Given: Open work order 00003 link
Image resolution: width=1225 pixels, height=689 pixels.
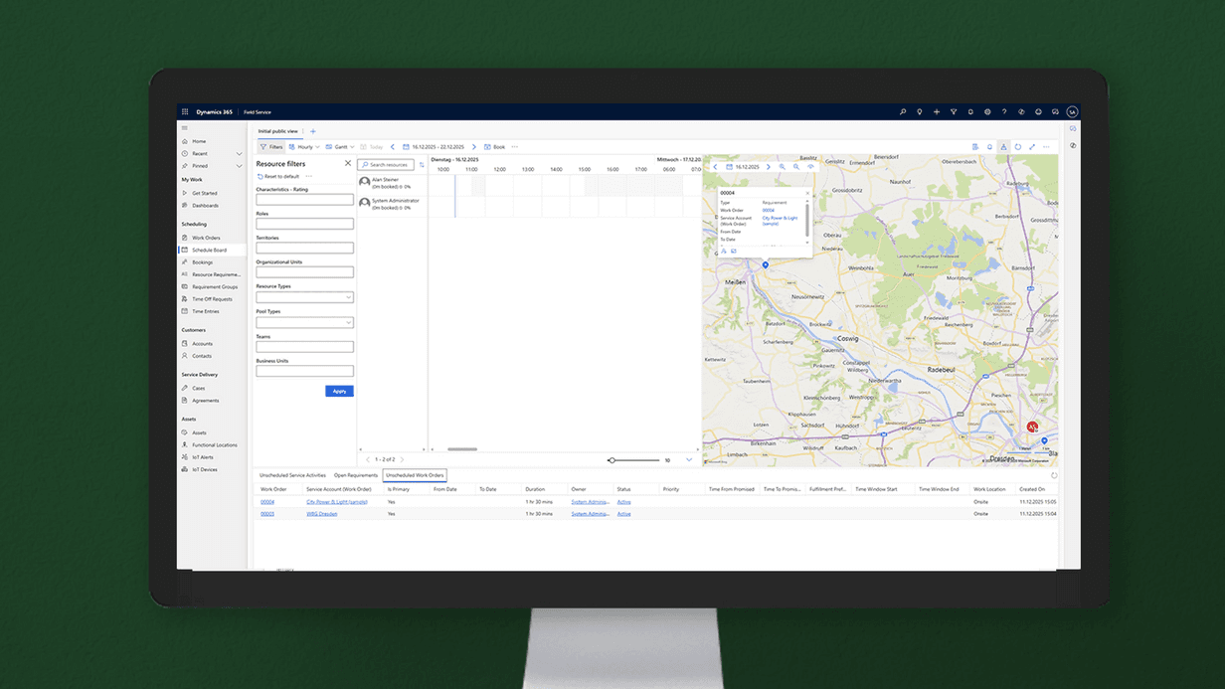Looking at the screenshot, I should click(267, 514).
